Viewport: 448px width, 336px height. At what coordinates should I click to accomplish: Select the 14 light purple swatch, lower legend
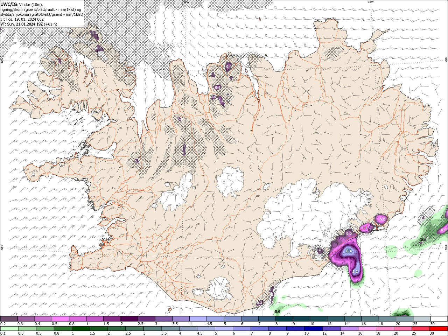click(349, 329)
